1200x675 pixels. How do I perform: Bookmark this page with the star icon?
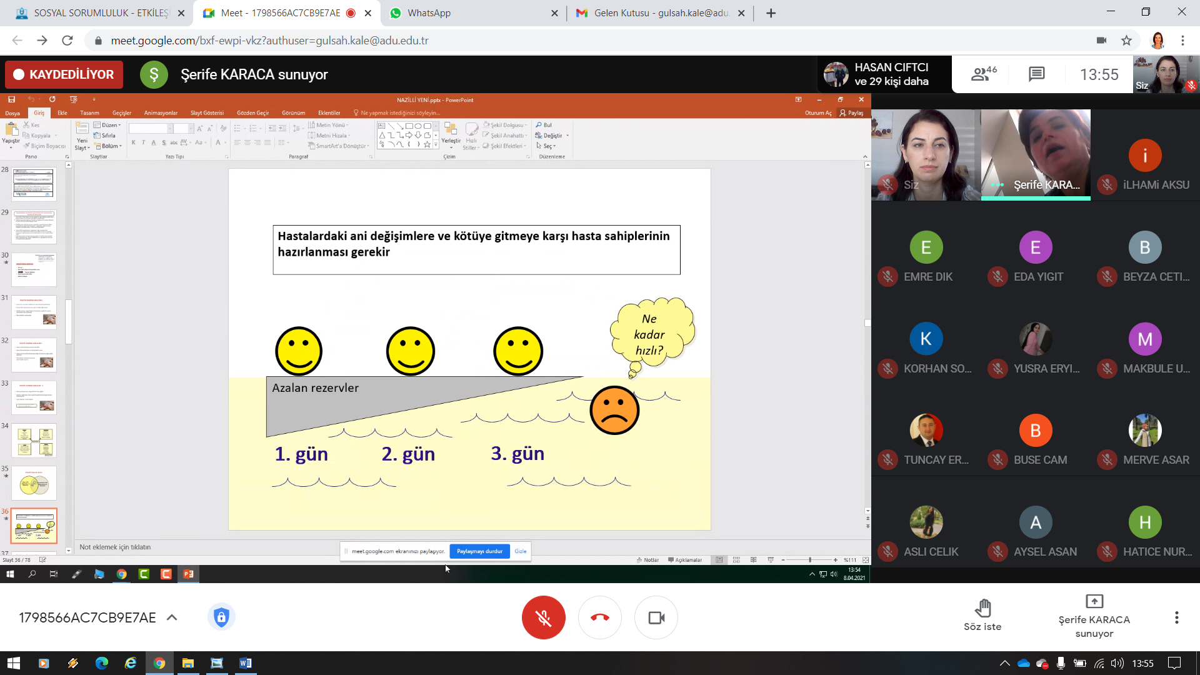click(x=1126, y=41)
